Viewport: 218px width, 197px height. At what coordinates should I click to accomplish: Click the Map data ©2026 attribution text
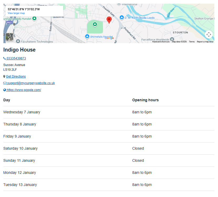point(179,42)
